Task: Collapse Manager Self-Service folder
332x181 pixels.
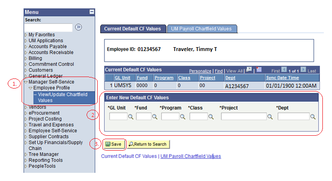Action: pos(26,82)
